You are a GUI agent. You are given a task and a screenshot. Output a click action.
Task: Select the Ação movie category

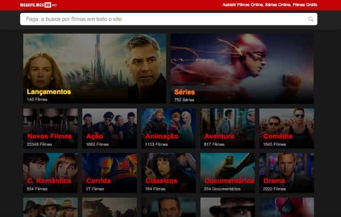(x=109, y=128)
